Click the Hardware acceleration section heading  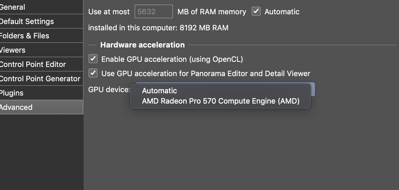pos(142,45)
